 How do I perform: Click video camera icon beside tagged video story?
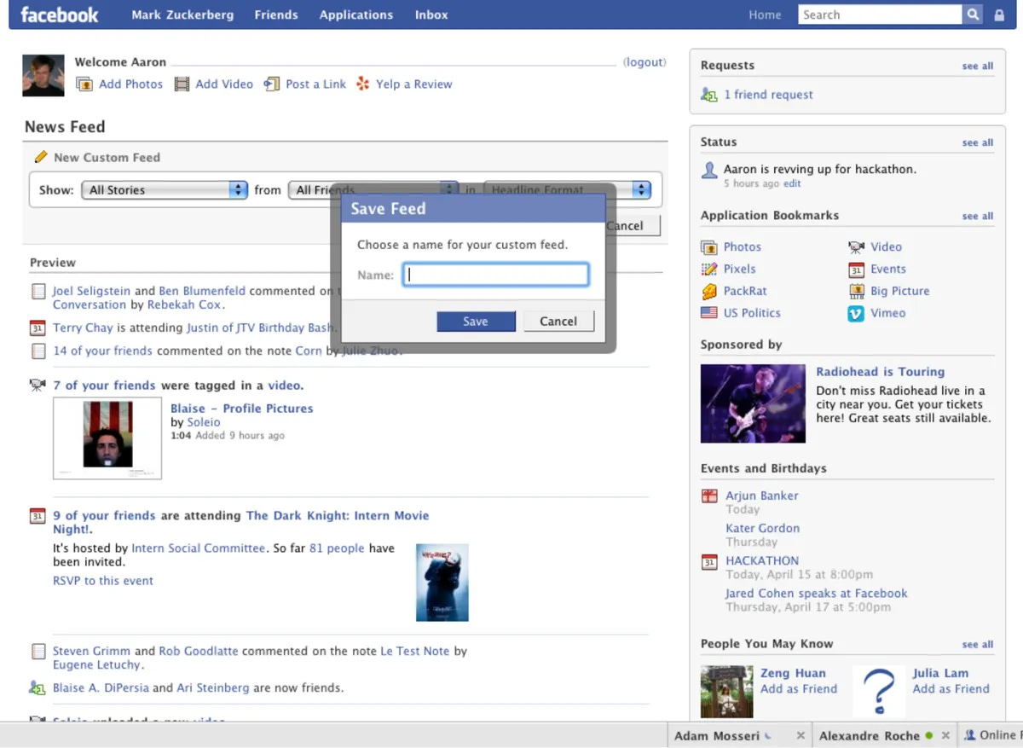[38, 386]
